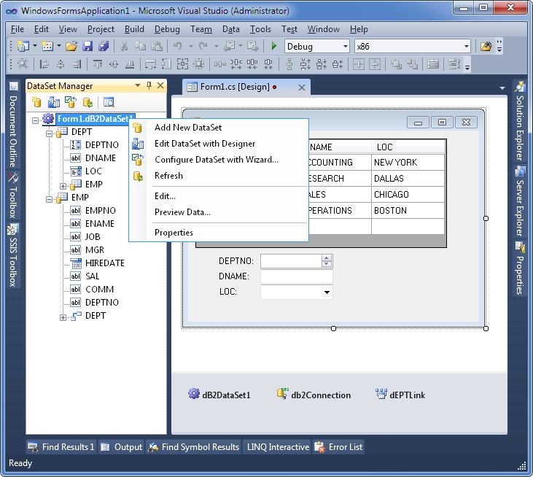Open the Debug configuration dropdown

point(345,46)
